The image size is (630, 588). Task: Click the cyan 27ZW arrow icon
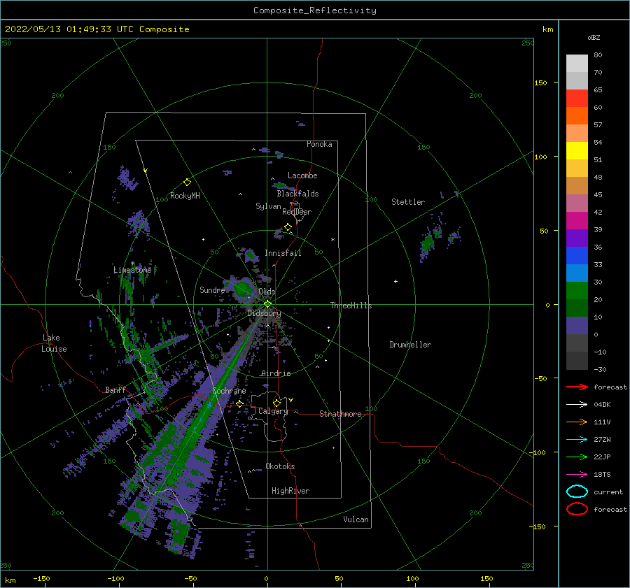pos(577,440)
